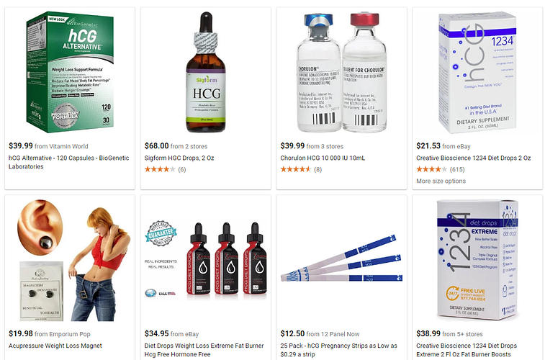
Task: Expand More size options link
Action: coord(441,181)
